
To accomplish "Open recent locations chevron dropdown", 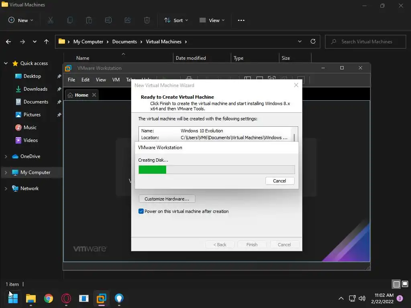I will tap(35, 42).
